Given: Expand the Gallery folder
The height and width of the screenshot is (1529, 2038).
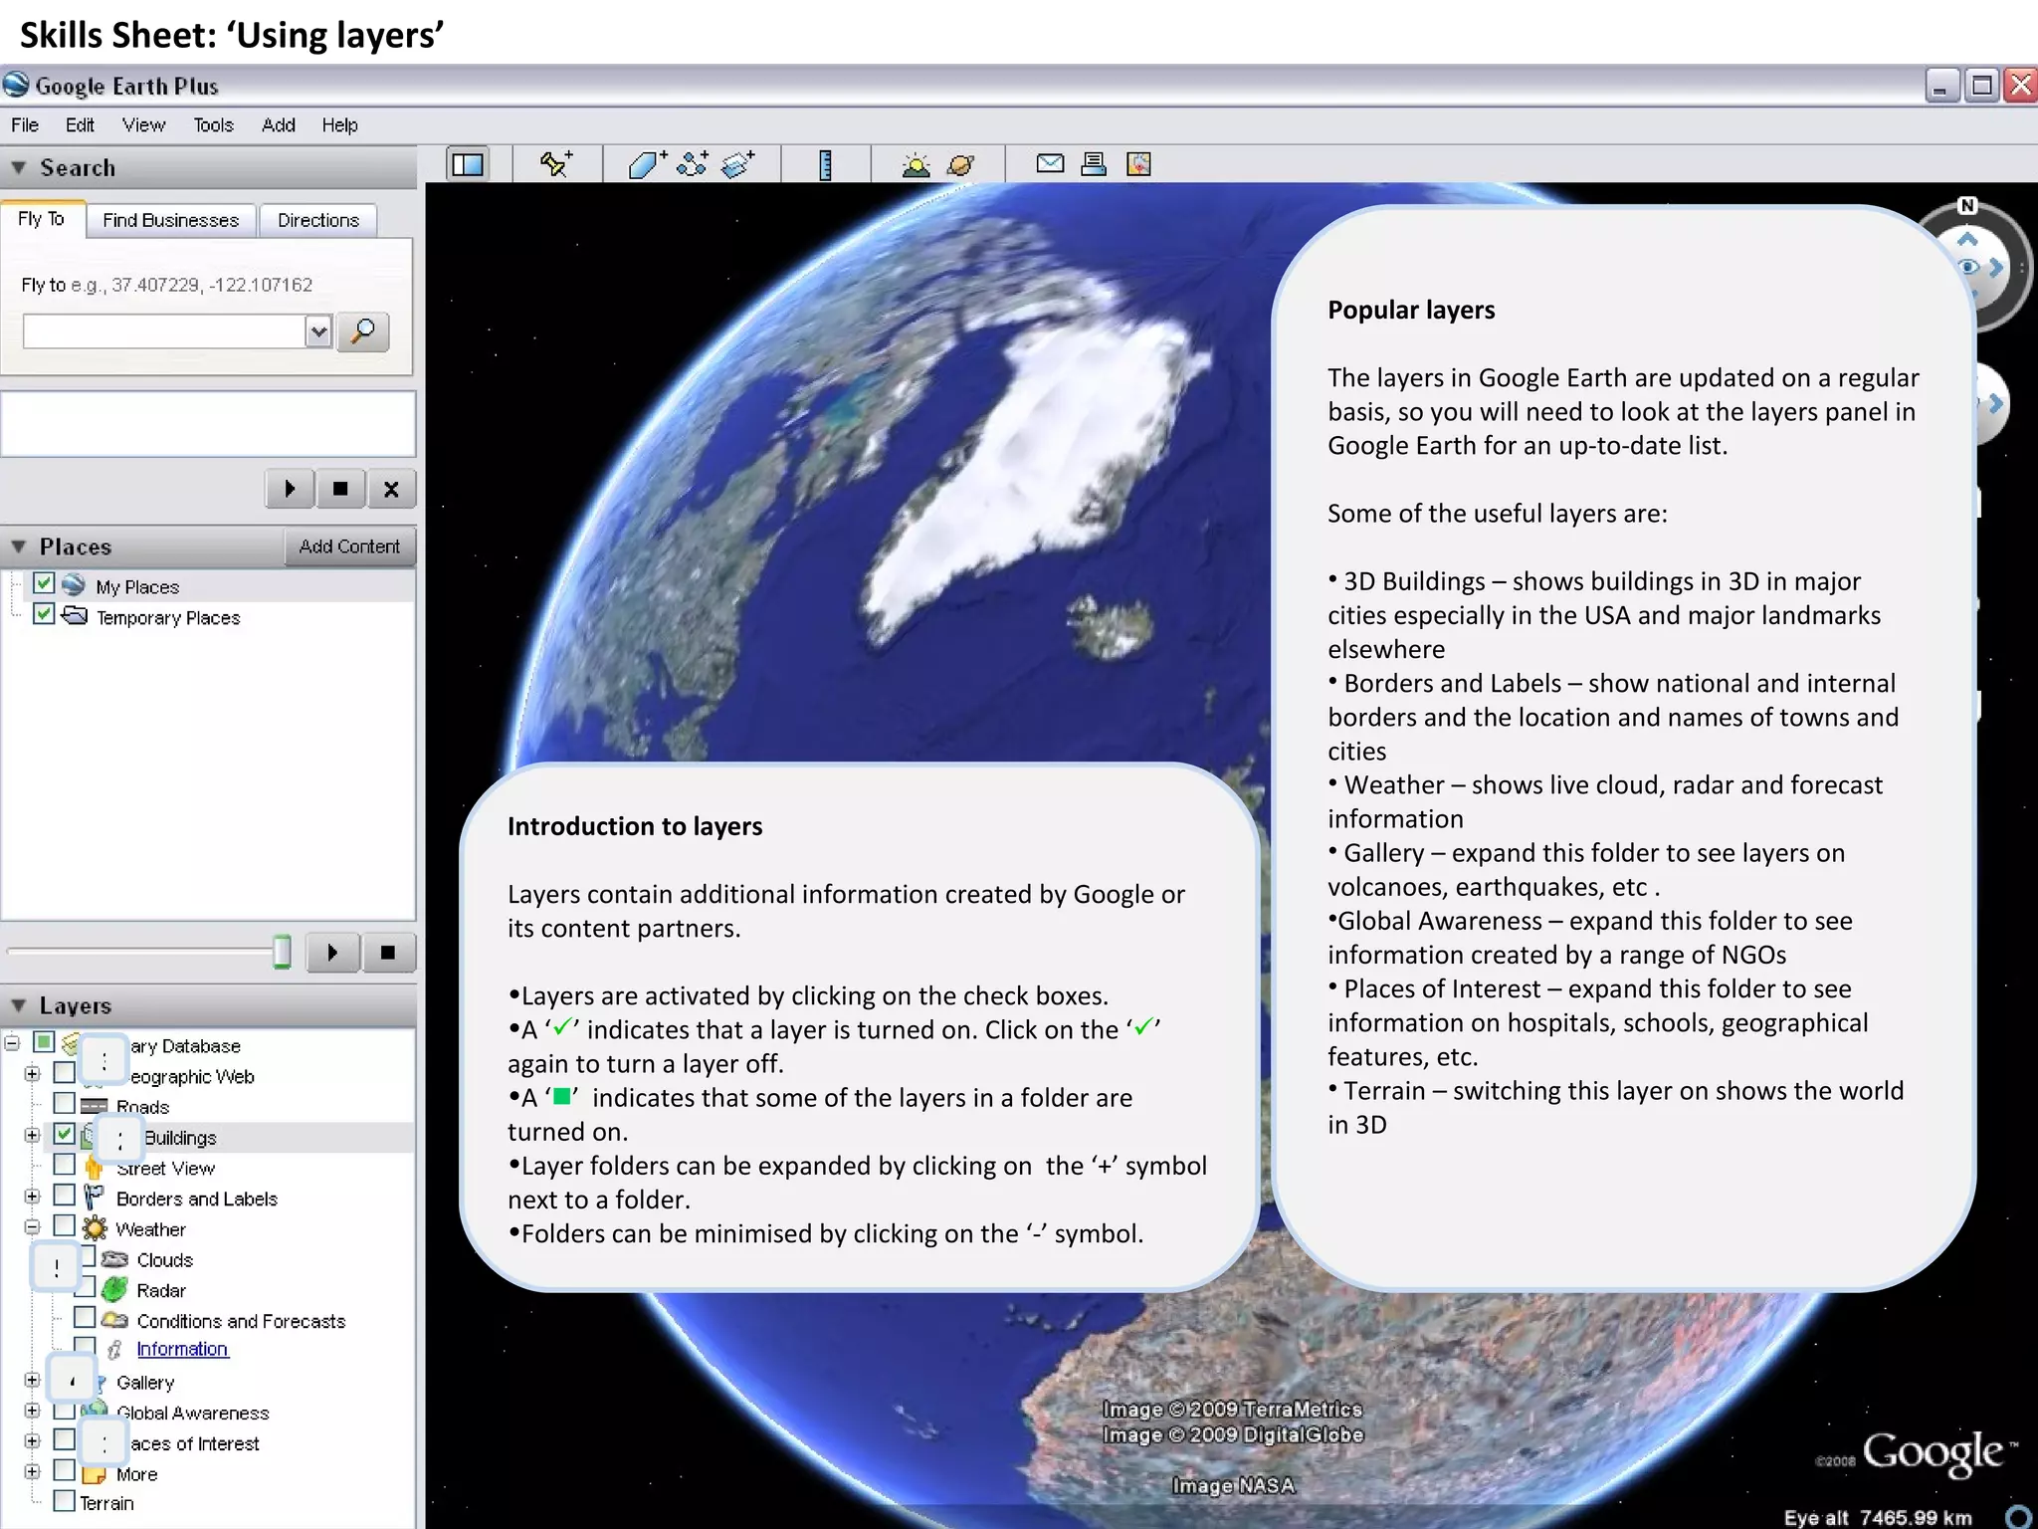Looking at the screenshot, I should [32, 1381].
